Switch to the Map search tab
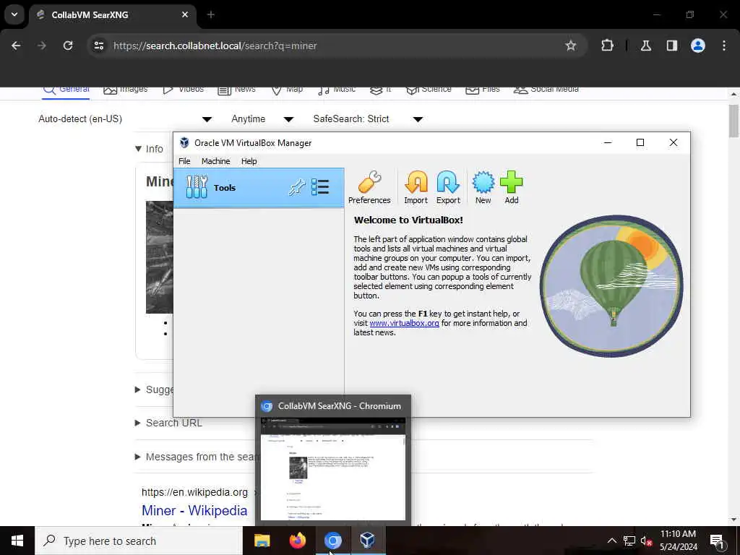This screenshot has width=740, height=555. (287, 90)
